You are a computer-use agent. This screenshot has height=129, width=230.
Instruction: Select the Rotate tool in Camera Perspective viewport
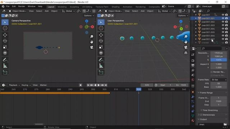point(5,41)
